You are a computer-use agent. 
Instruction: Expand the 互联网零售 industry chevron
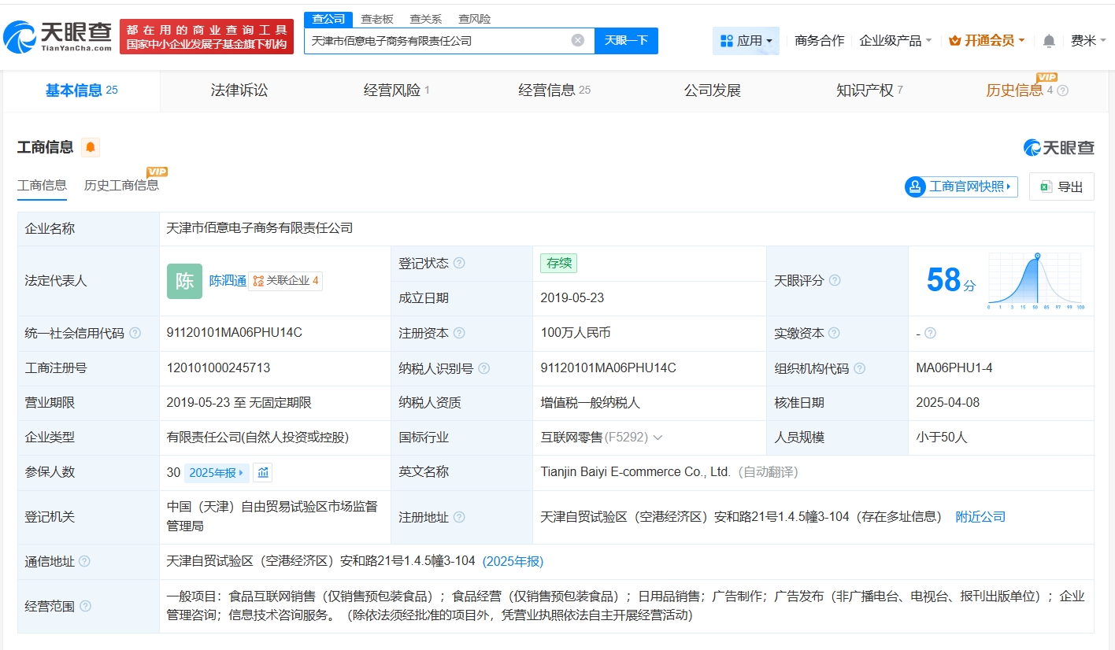[658, 438]
